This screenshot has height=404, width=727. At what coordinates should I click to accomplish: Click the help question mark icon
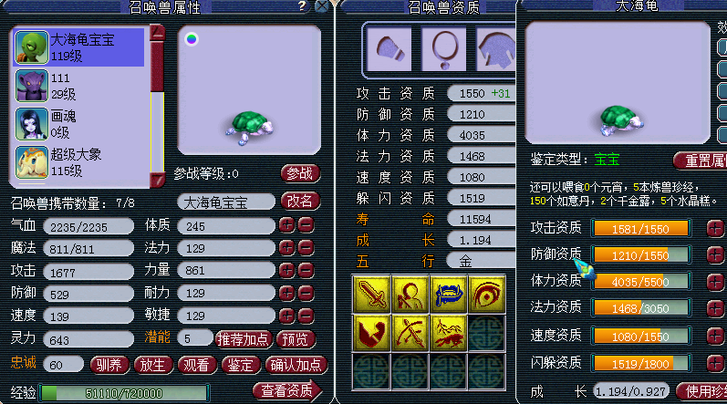point(302,6)
